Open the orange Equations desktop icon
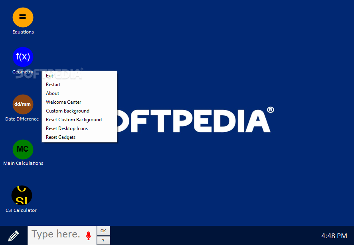 (x=23, y=18)
